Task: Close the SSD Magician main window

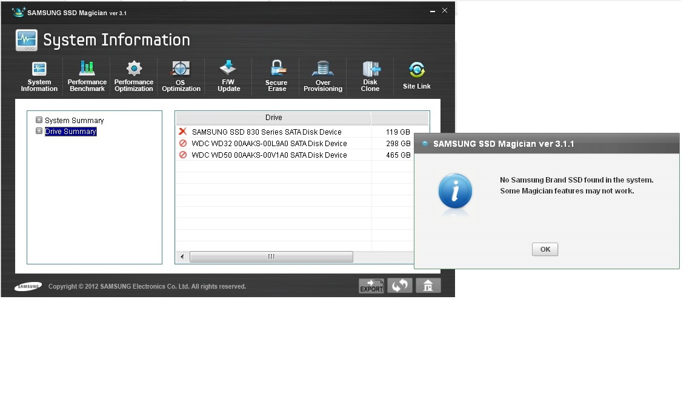Action: tap(445, 10)
